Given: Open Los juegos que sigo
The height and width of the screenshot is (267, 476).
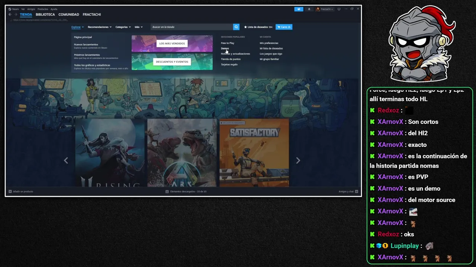Looking at the screenshot, I should tap(271, 54).
